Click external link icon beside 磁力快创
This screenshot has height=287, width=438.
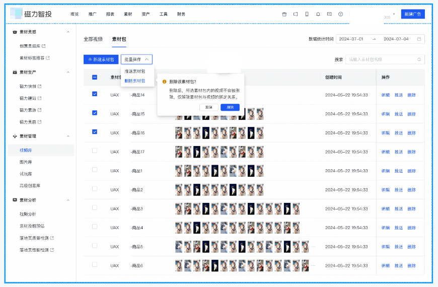click(x=39, y=86)
